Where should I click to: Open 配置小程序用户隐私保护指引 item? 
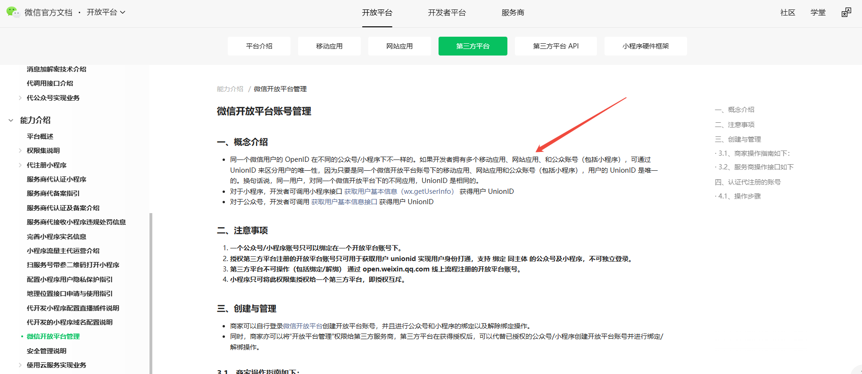click(70, 279)
